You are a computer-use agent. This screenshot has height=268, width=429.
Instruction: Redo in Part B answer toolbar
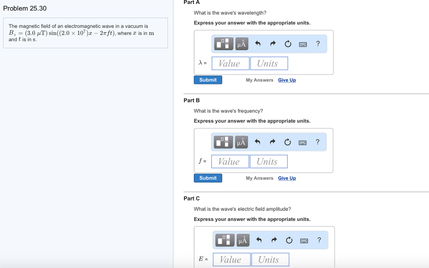pyautogui.click(x=272, y=142)
